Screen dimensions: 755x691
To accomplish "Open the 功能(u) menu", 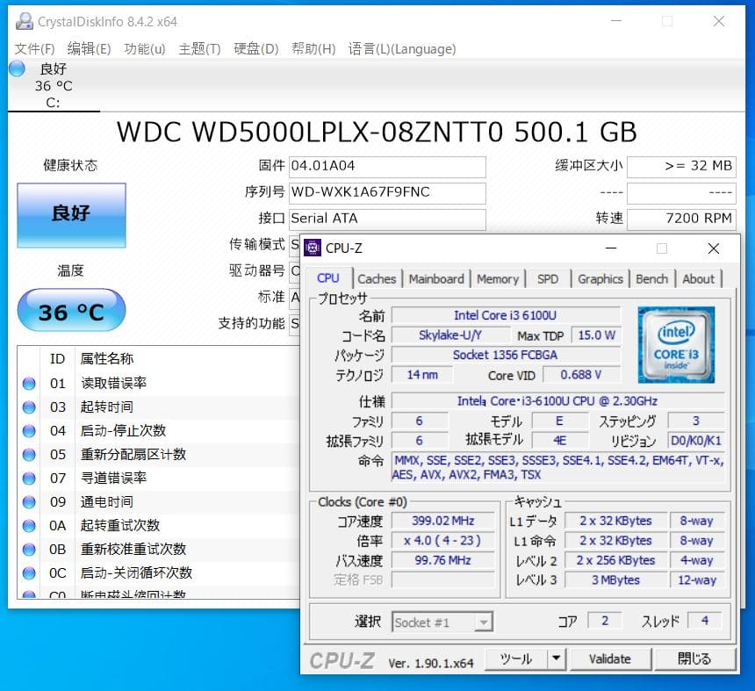I will pos(145,48).
